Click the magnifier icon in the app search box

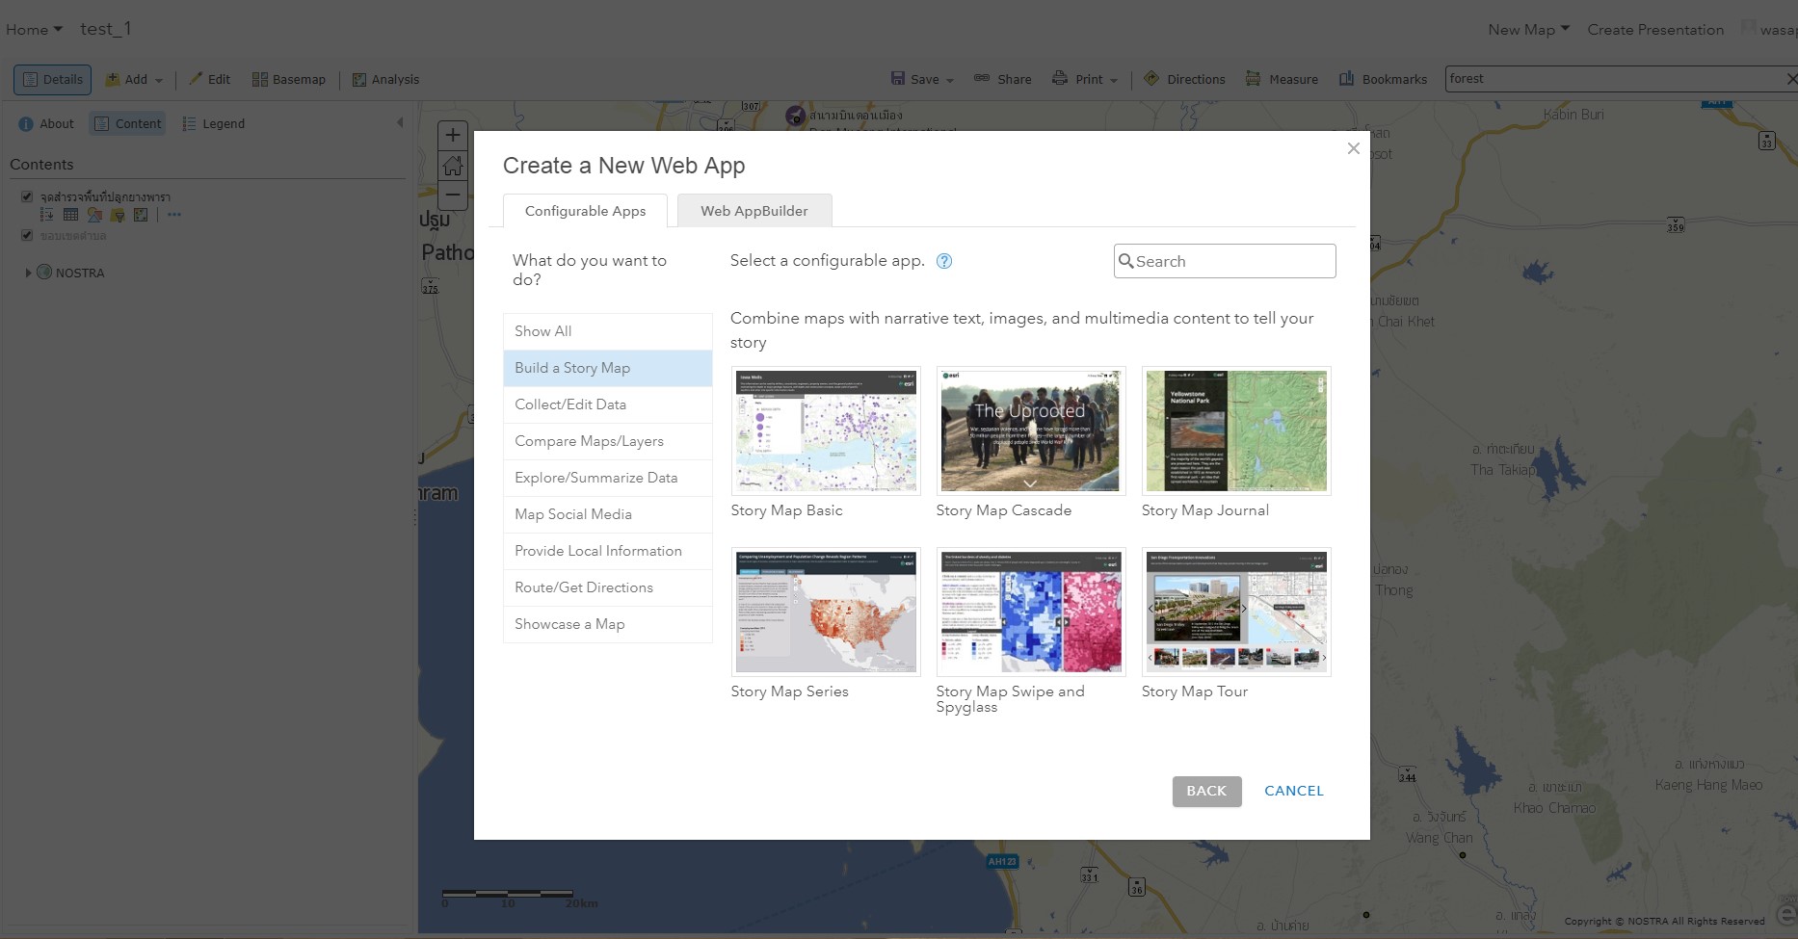1125,261
